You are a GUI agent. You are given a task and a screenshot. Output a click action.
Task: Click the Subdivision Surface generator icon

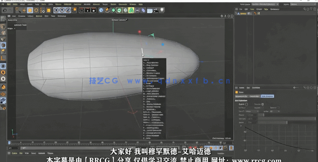coord(113,10)
